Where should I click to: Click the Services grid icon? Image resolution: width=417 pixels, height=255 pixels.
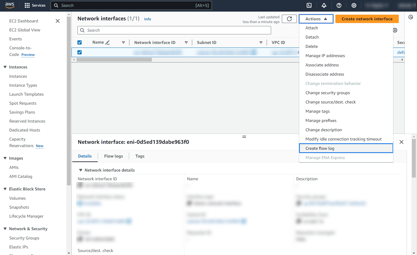click(27, 5)
